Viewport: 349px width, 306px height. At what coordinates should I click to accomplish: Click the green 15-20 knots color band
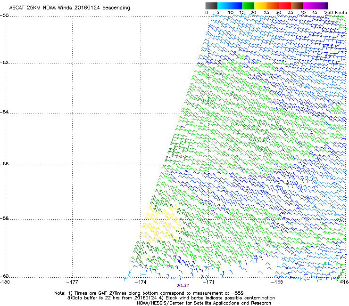click(248, 6)
